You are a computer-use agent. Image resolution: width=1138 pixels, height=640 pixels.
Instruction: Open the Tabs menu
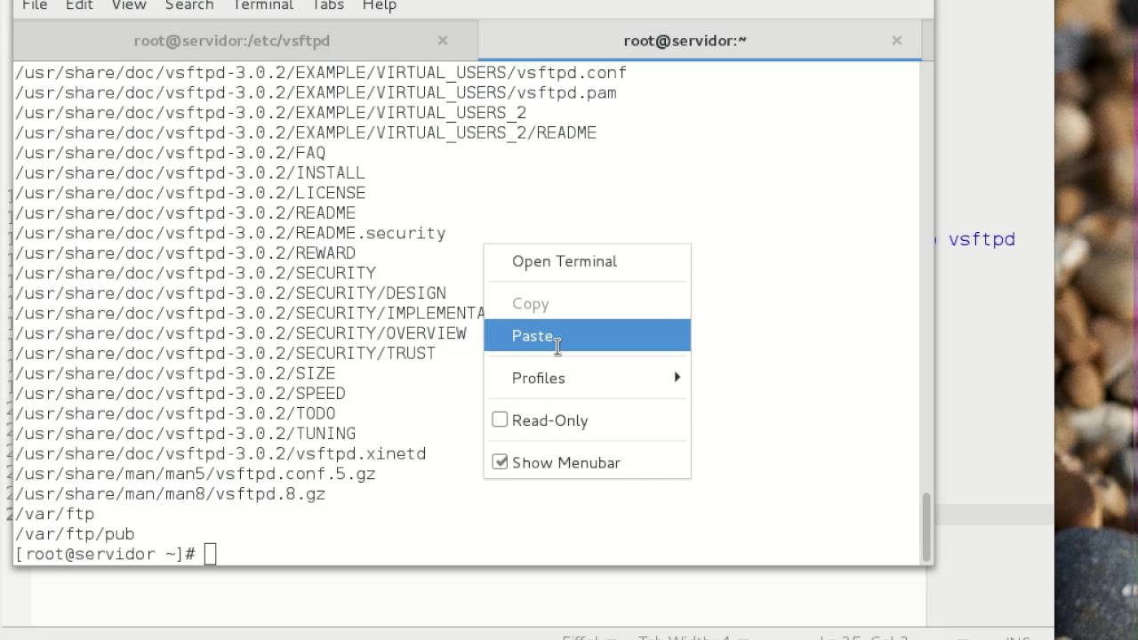(327, 5)
